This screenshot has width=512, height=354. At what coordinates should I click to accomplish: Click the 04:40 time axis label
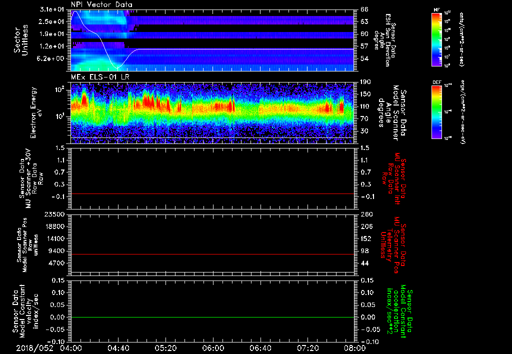click(118, 348)
